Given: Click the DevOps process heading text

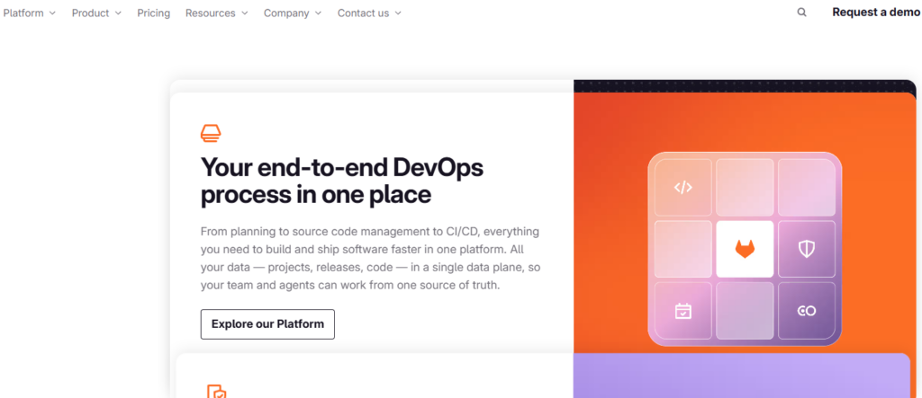Looking at the screenshot, I should click(342, 181).
